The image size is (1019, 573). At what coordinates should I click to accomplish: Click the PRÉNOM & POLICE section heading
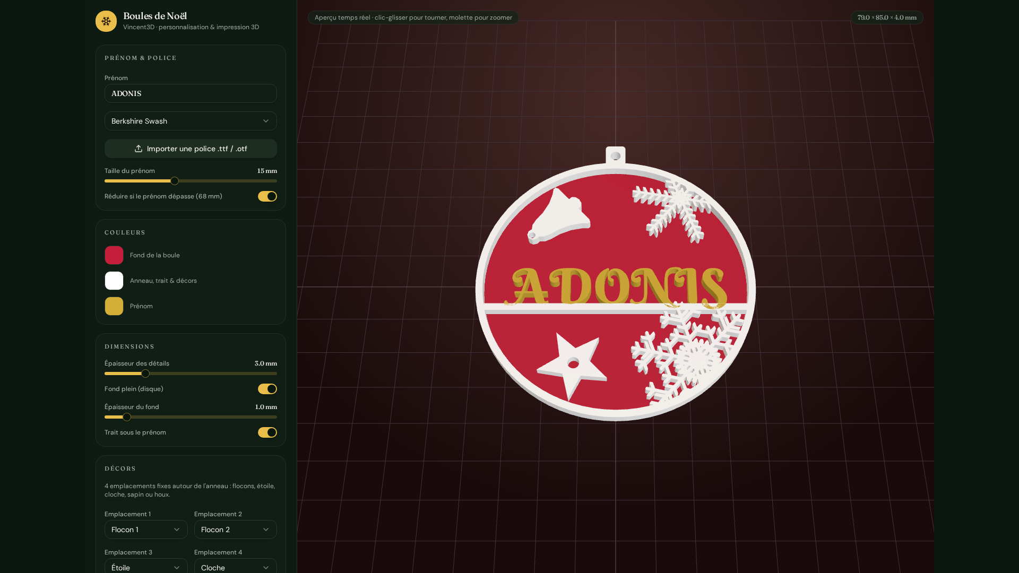coord(141,58)
